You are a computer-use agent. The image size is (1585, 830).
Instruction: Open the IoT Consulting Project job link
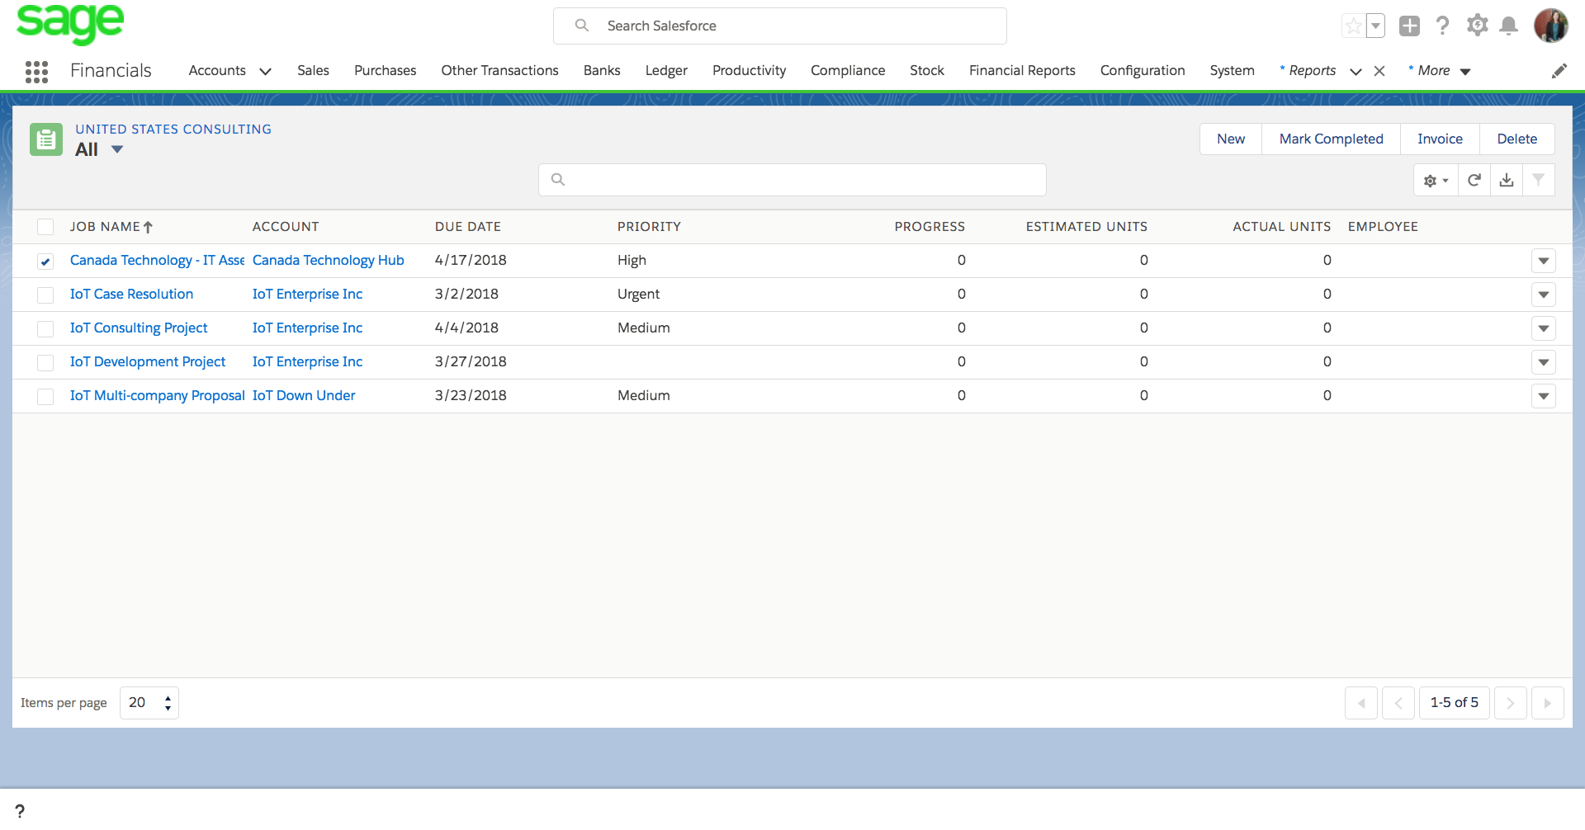coord(139,328)
